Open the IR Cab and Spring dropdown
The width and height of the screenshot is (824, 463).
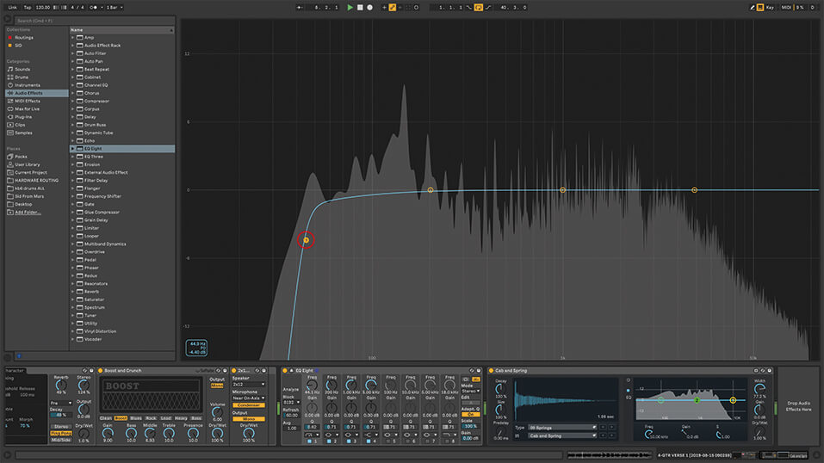pyautogui.click(x=562, y=435)
